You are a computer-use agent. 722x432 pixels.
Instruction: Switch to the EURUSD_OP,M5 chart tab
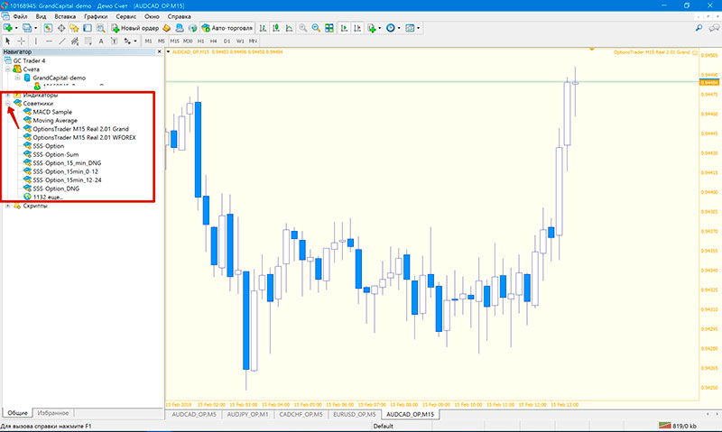pyautogui.click(x=353, y=415)
